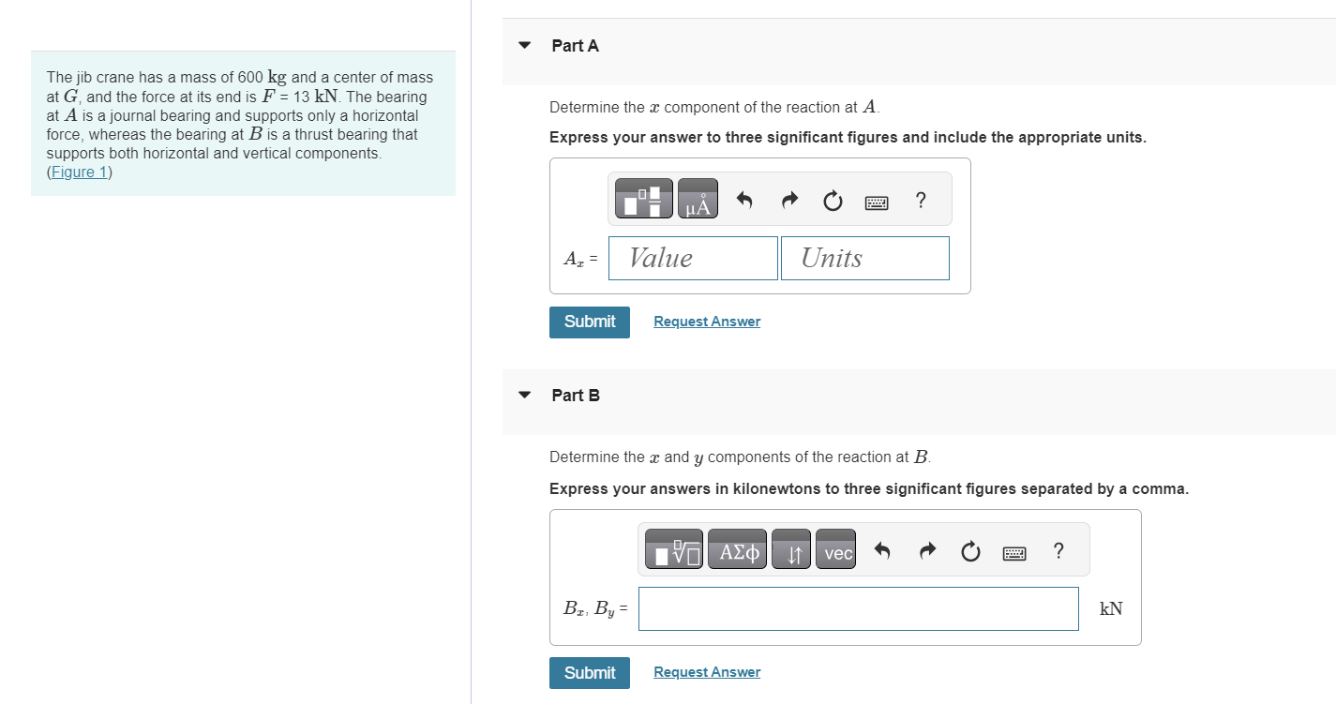Click the subscript/superscript arrows button in Part B
The width and height of the screenshot is (1336, 704).
coord(793,551)
